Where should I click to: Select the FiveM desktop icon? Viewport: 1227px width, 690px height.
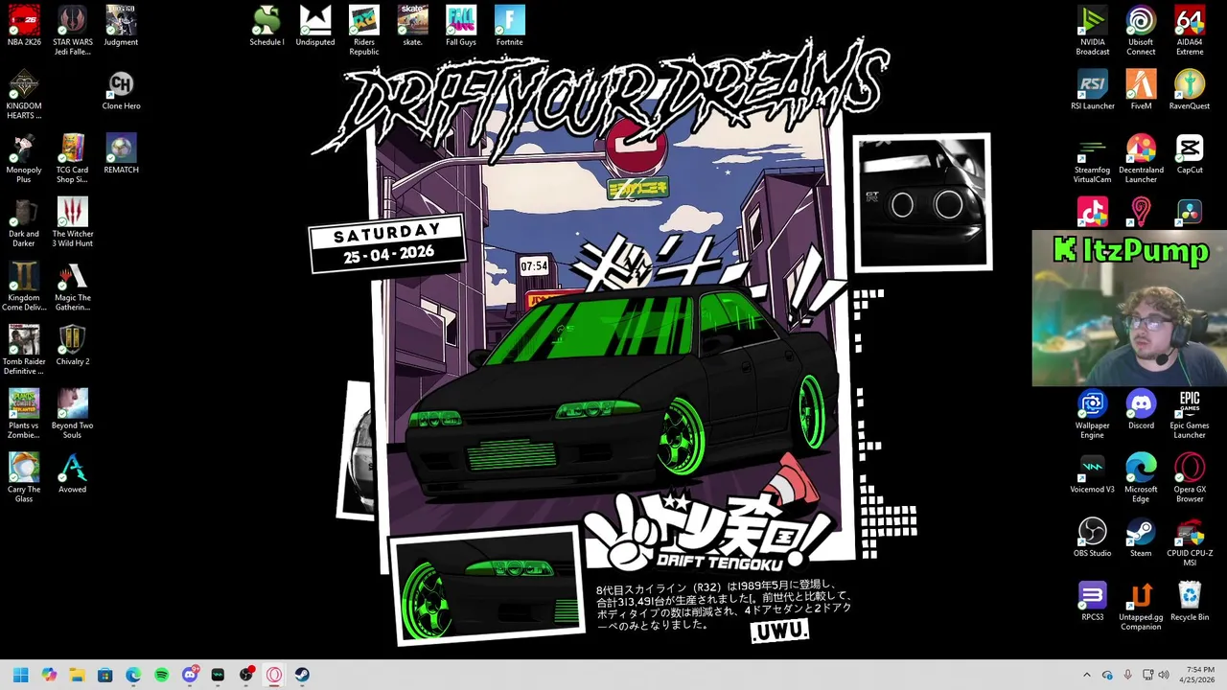[1141, 91]
